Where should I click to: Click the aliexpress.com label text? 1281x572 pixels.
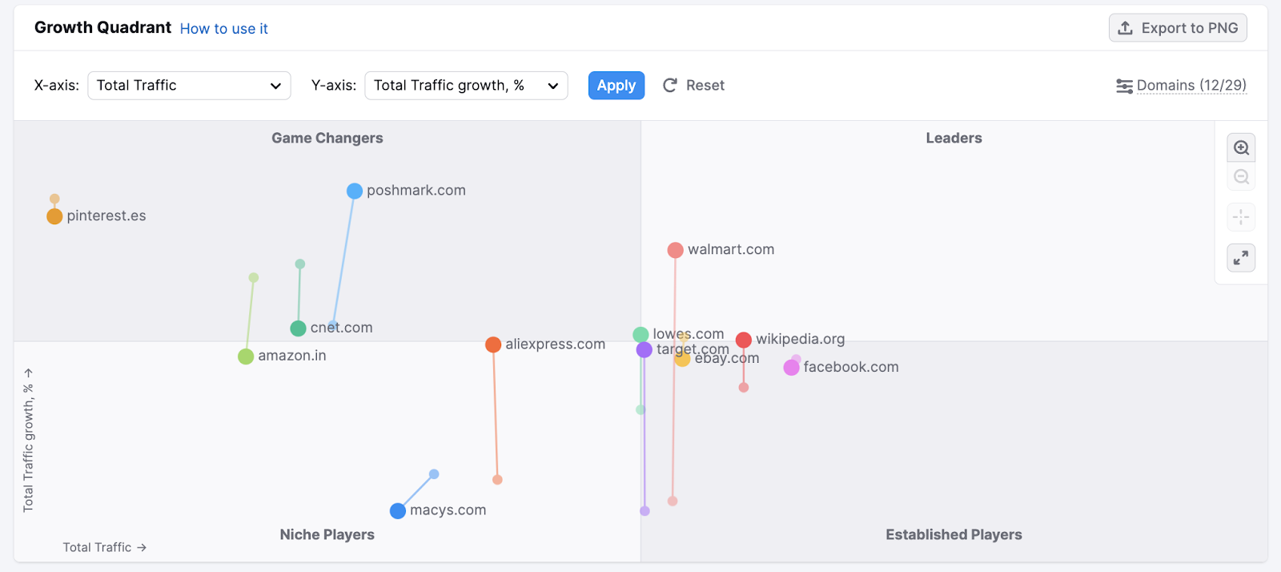point(556,344)
